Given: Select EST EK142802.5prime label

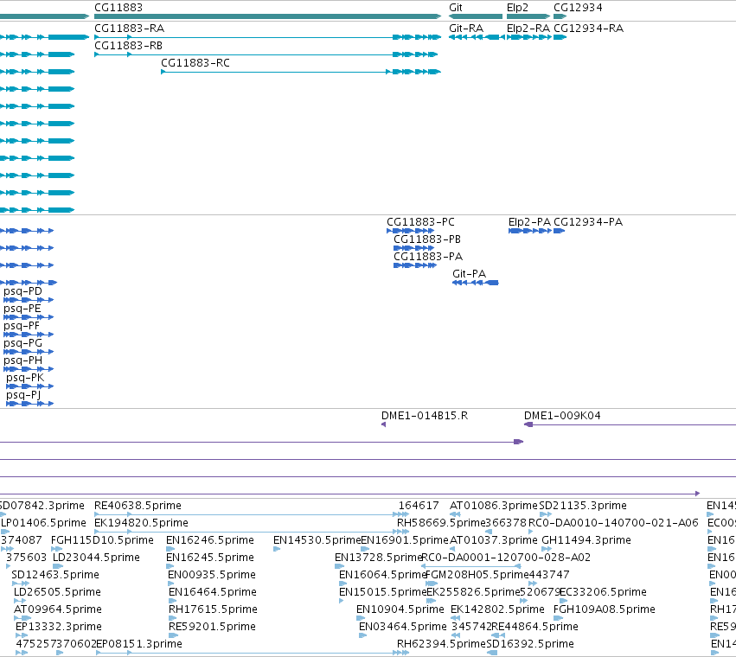Looking at the screenshot, I should [x=497, y=609].
